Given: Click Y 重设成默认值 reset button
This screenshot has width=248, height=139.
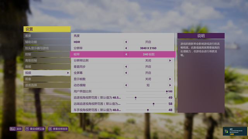Looking at the screenshot, I should (35, 129).
